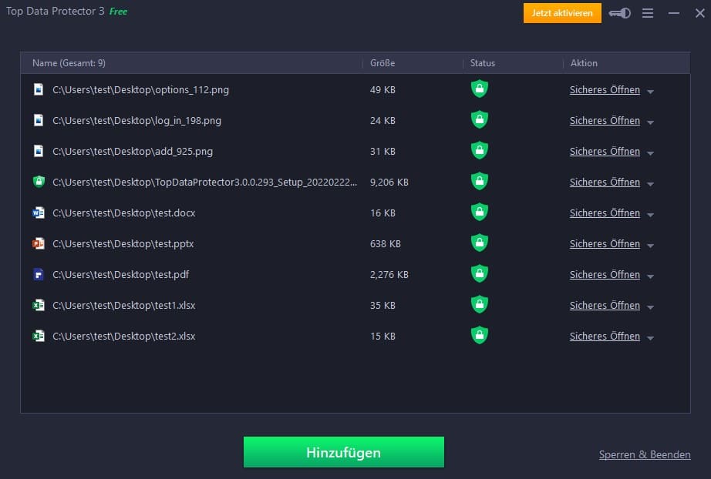Click the Jetzt aktivieren button

(562, 13)
